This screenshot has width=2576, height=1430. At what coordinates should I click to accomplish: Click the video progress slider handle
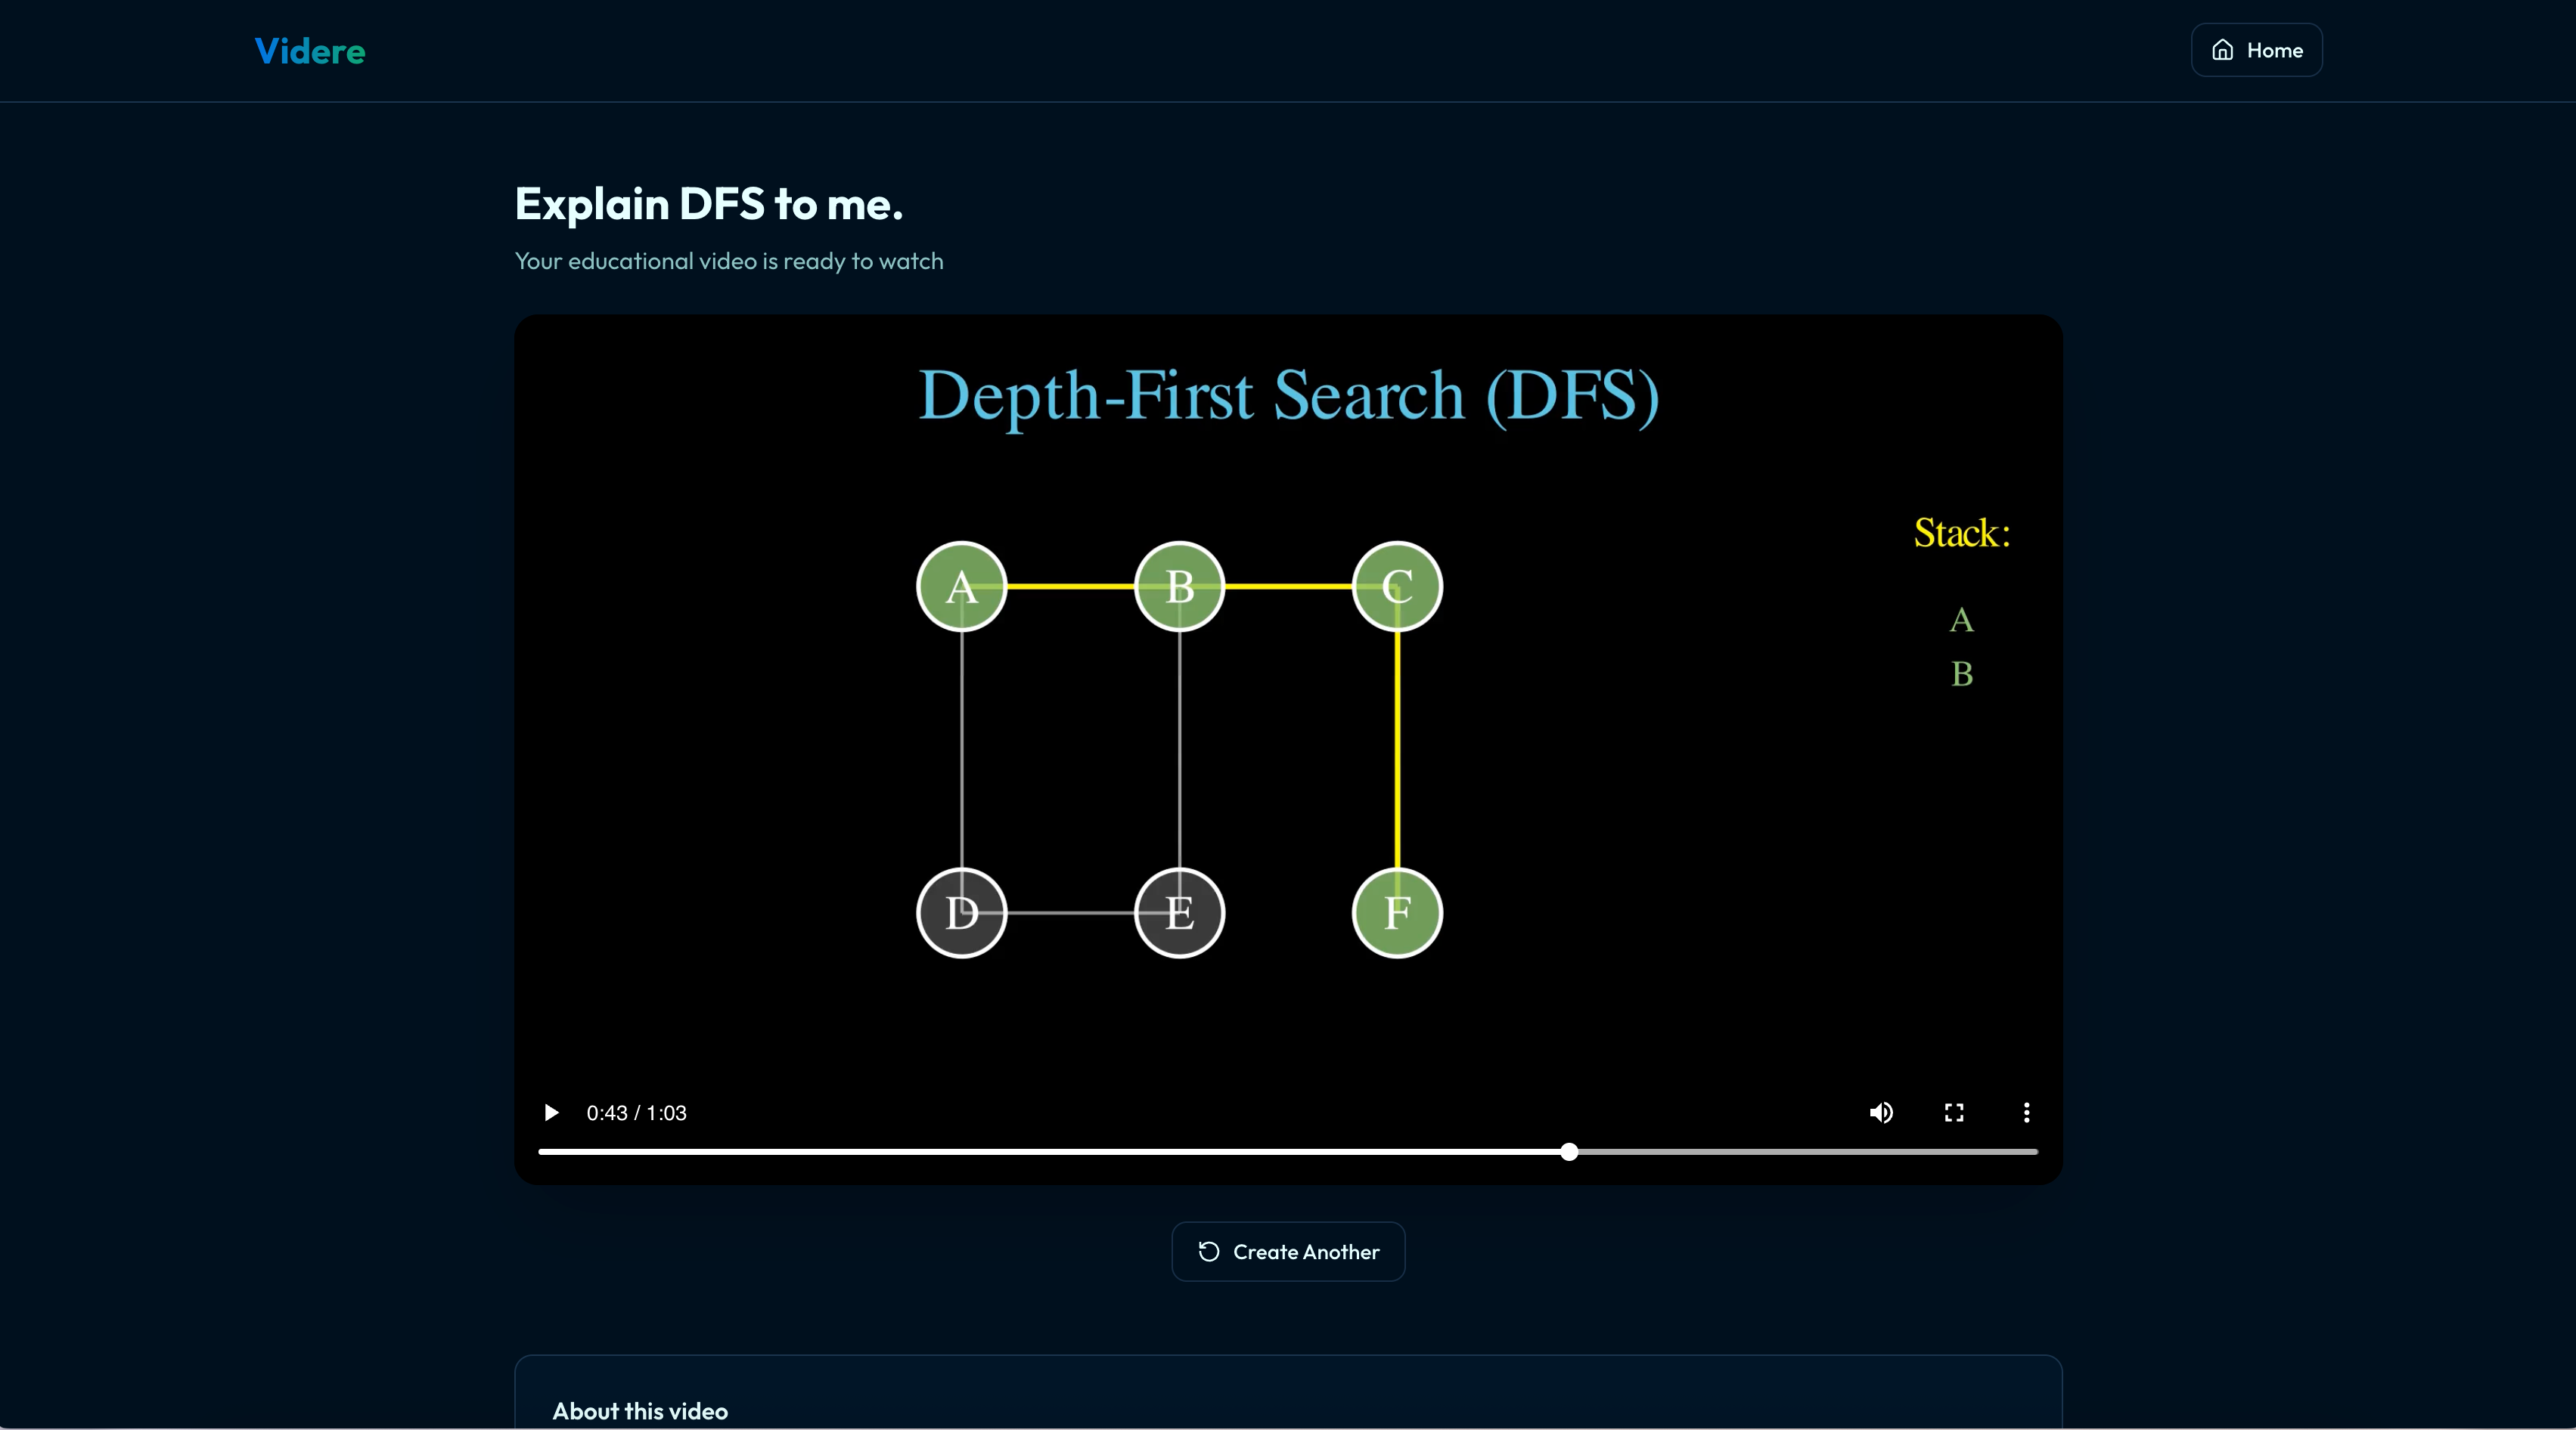(1569, 1151)
